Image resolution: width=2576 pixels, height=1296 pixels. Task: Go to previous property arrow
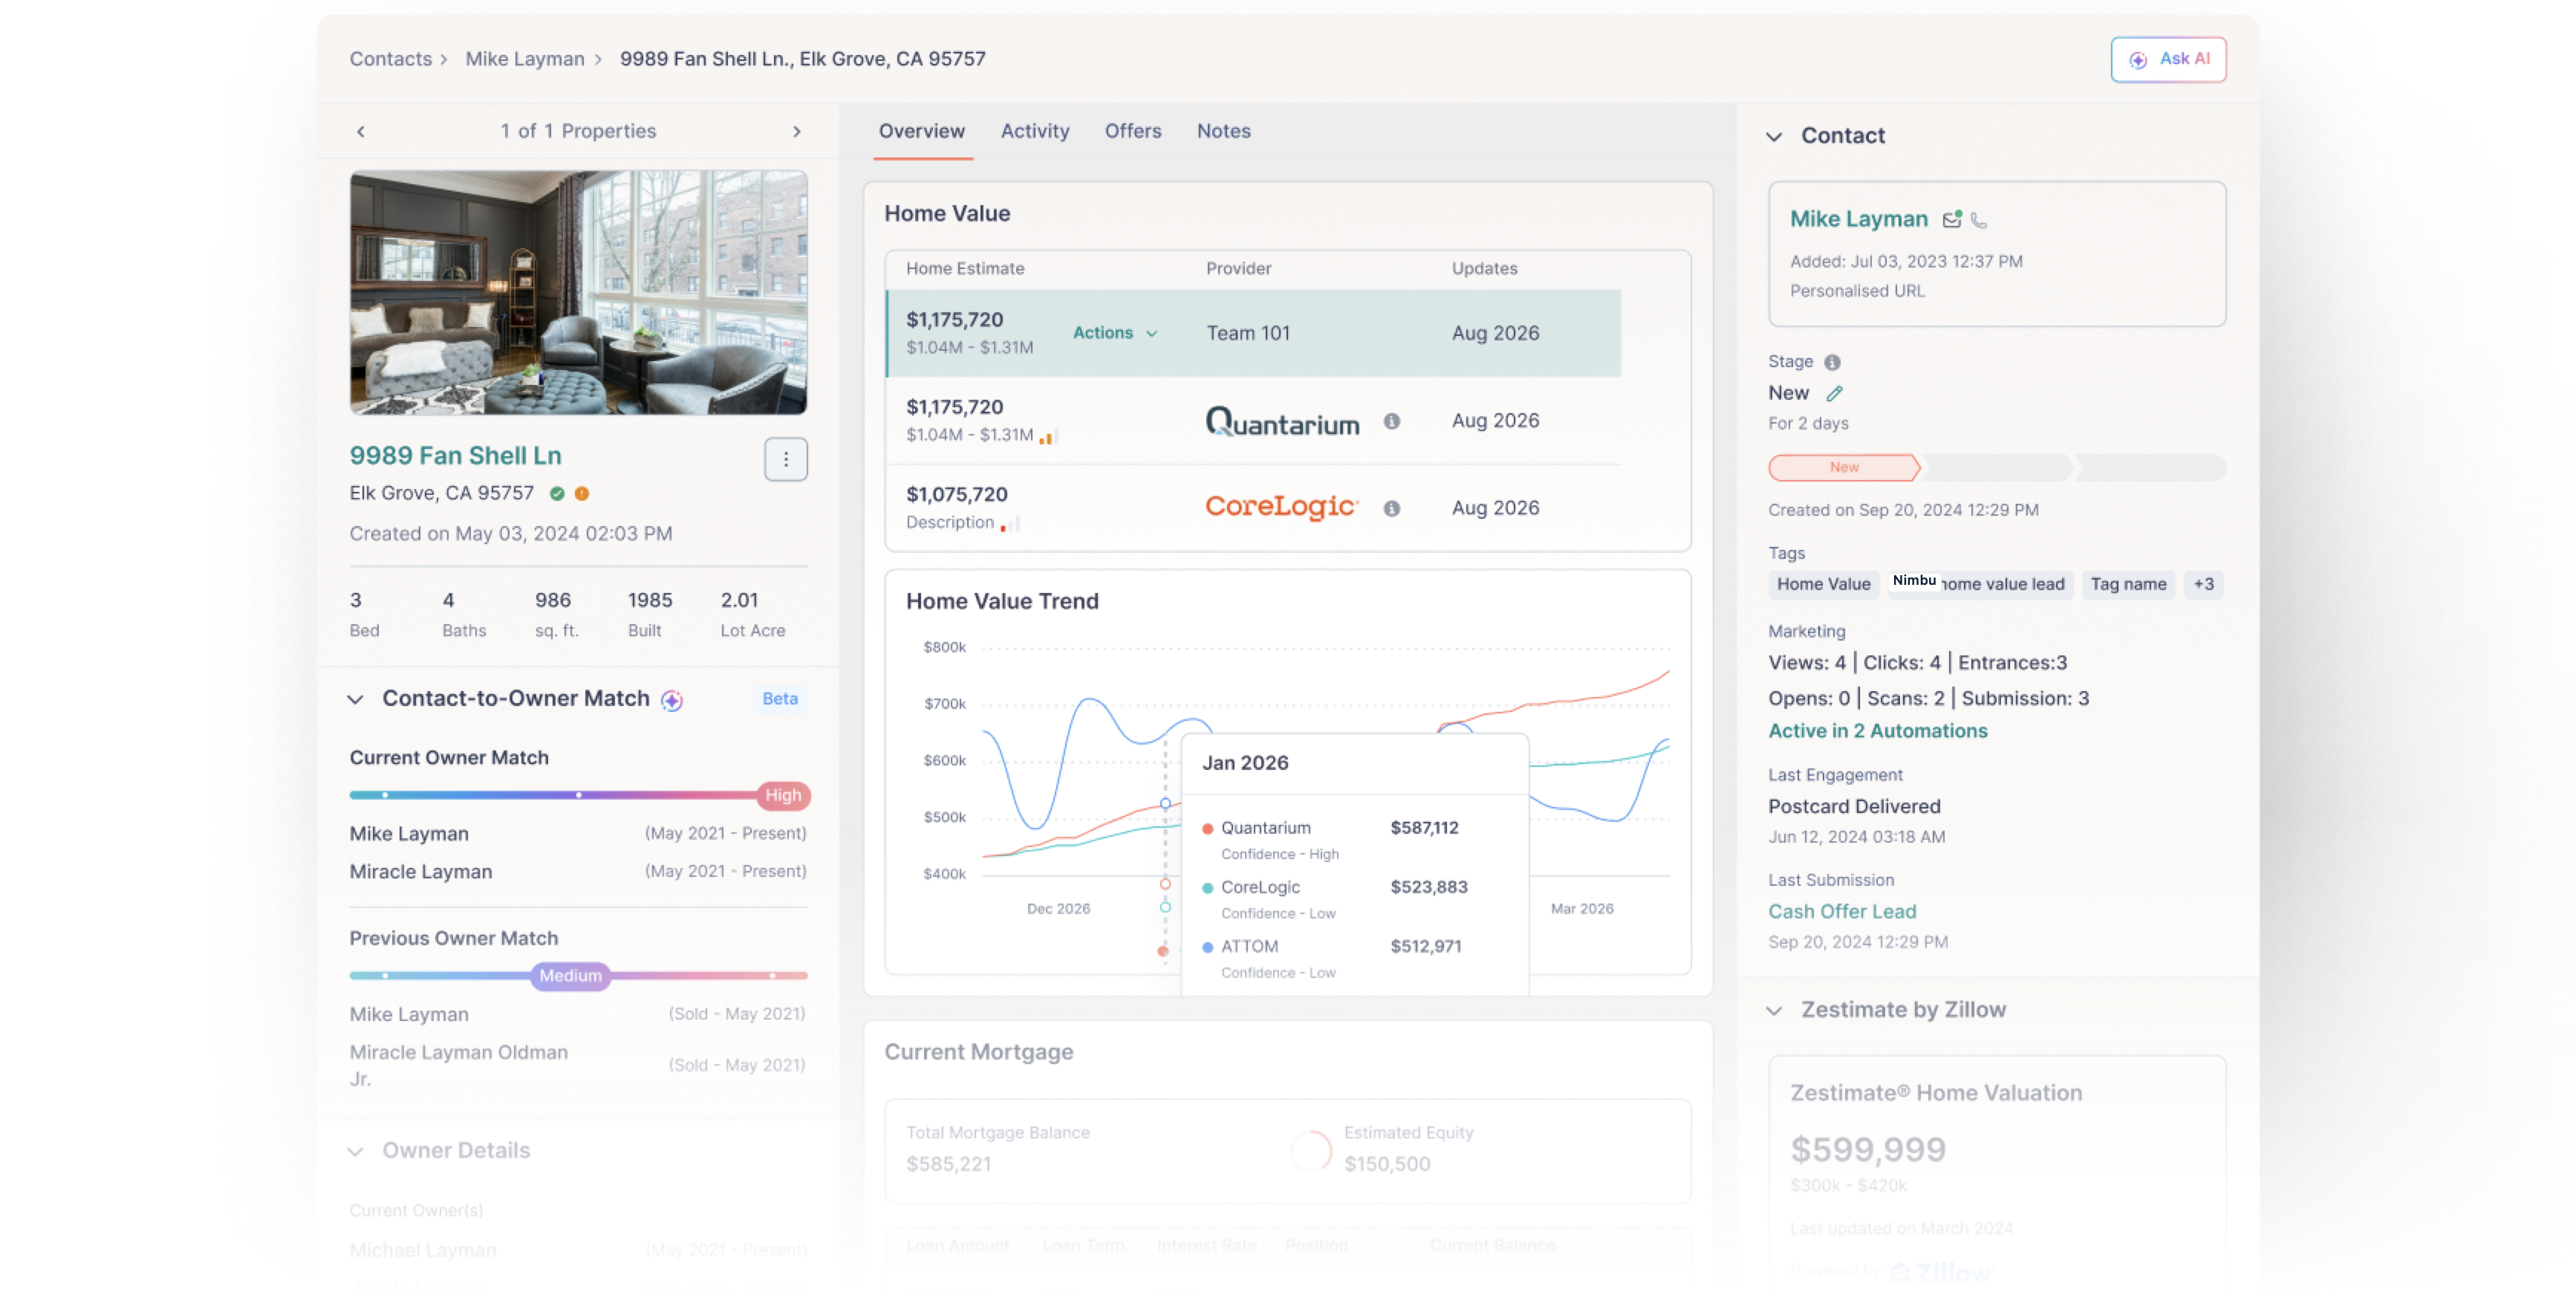361,131
